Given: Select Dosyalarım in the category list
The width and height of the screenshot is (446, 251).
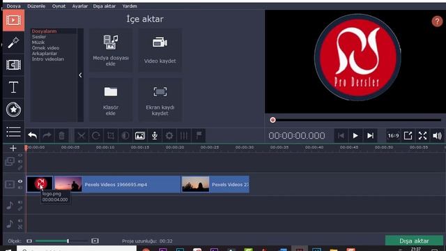Looking at the screenshot, I should click(44, 31).
